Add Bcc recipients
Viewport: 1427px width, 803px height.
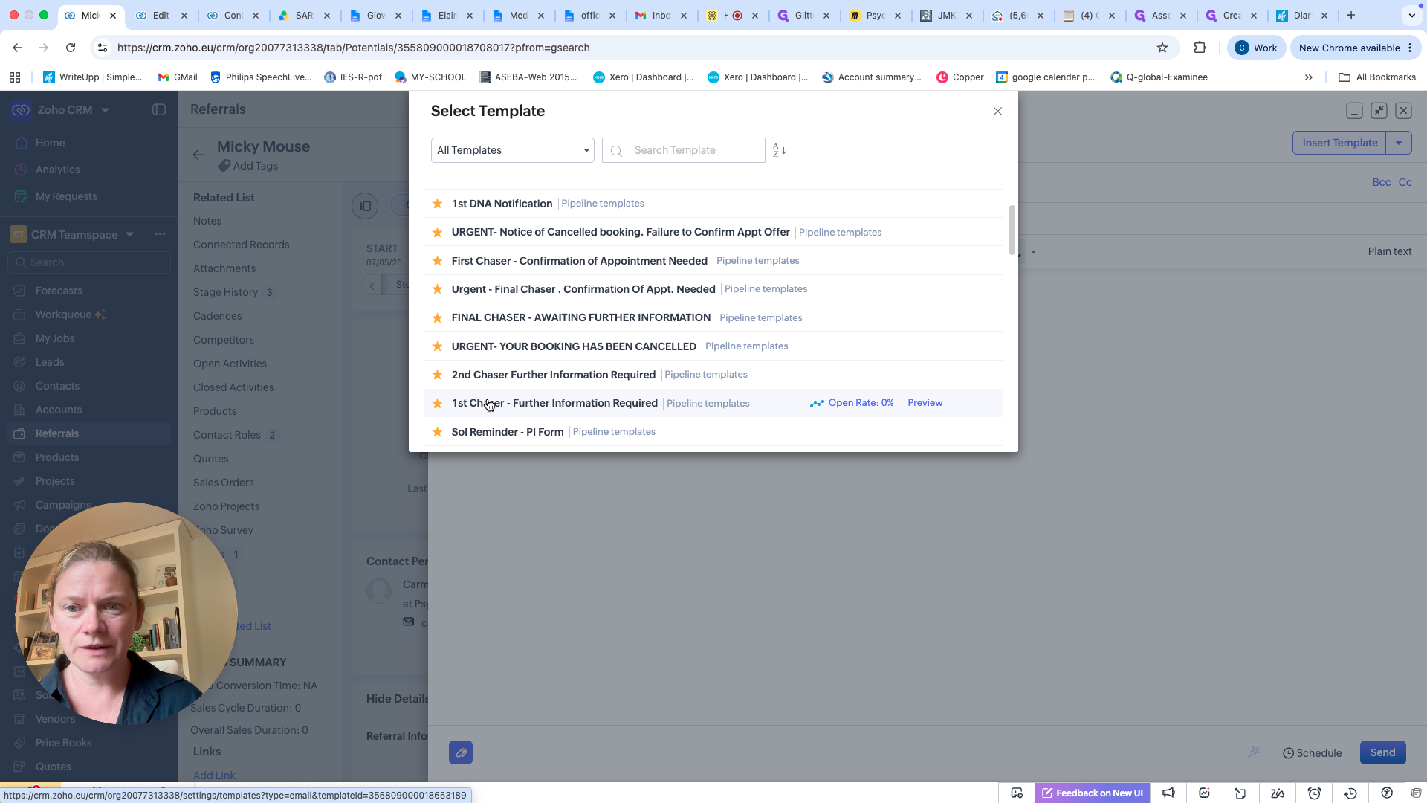point(1381,182)
